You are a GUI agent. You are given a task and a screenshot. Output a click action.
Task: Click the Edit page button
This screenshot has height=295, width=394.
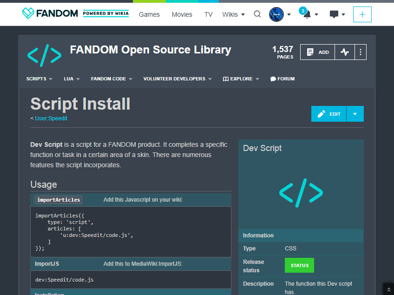point(329,114)
